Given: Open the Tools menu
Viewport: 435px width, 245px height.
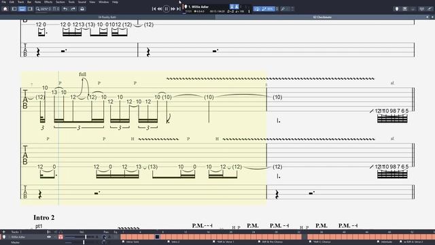Looking at the screenshot, I should pyautogui.click(x=71, y=2).
